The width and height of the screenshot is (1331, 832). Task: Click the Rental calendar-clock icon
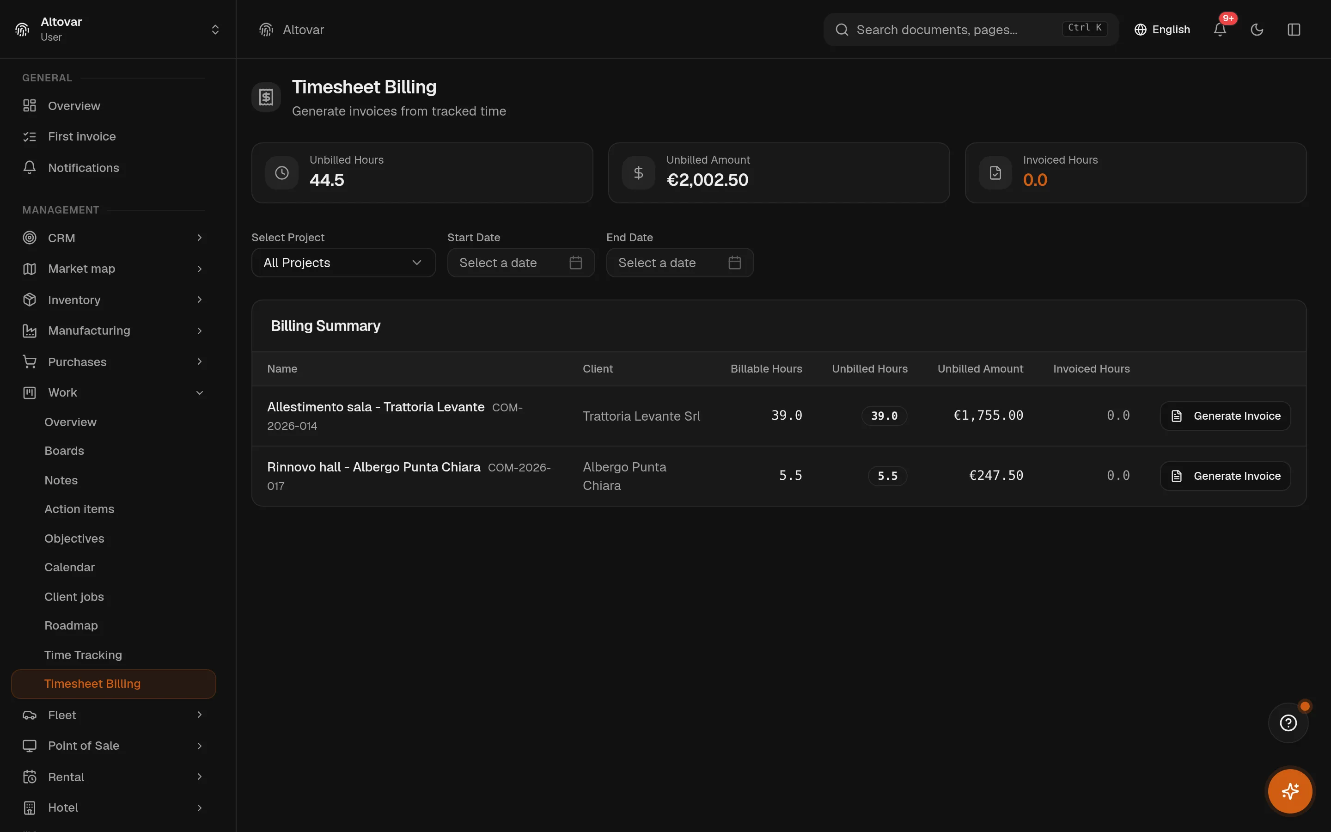tap(30, 777)
